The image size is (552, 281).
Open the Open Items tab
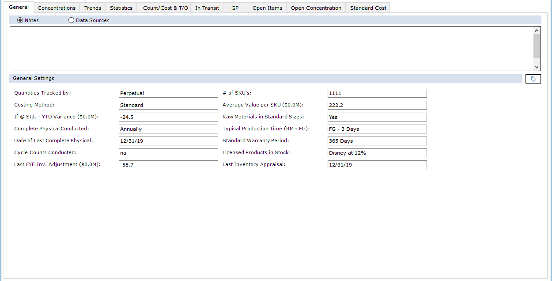pos(267,8)
